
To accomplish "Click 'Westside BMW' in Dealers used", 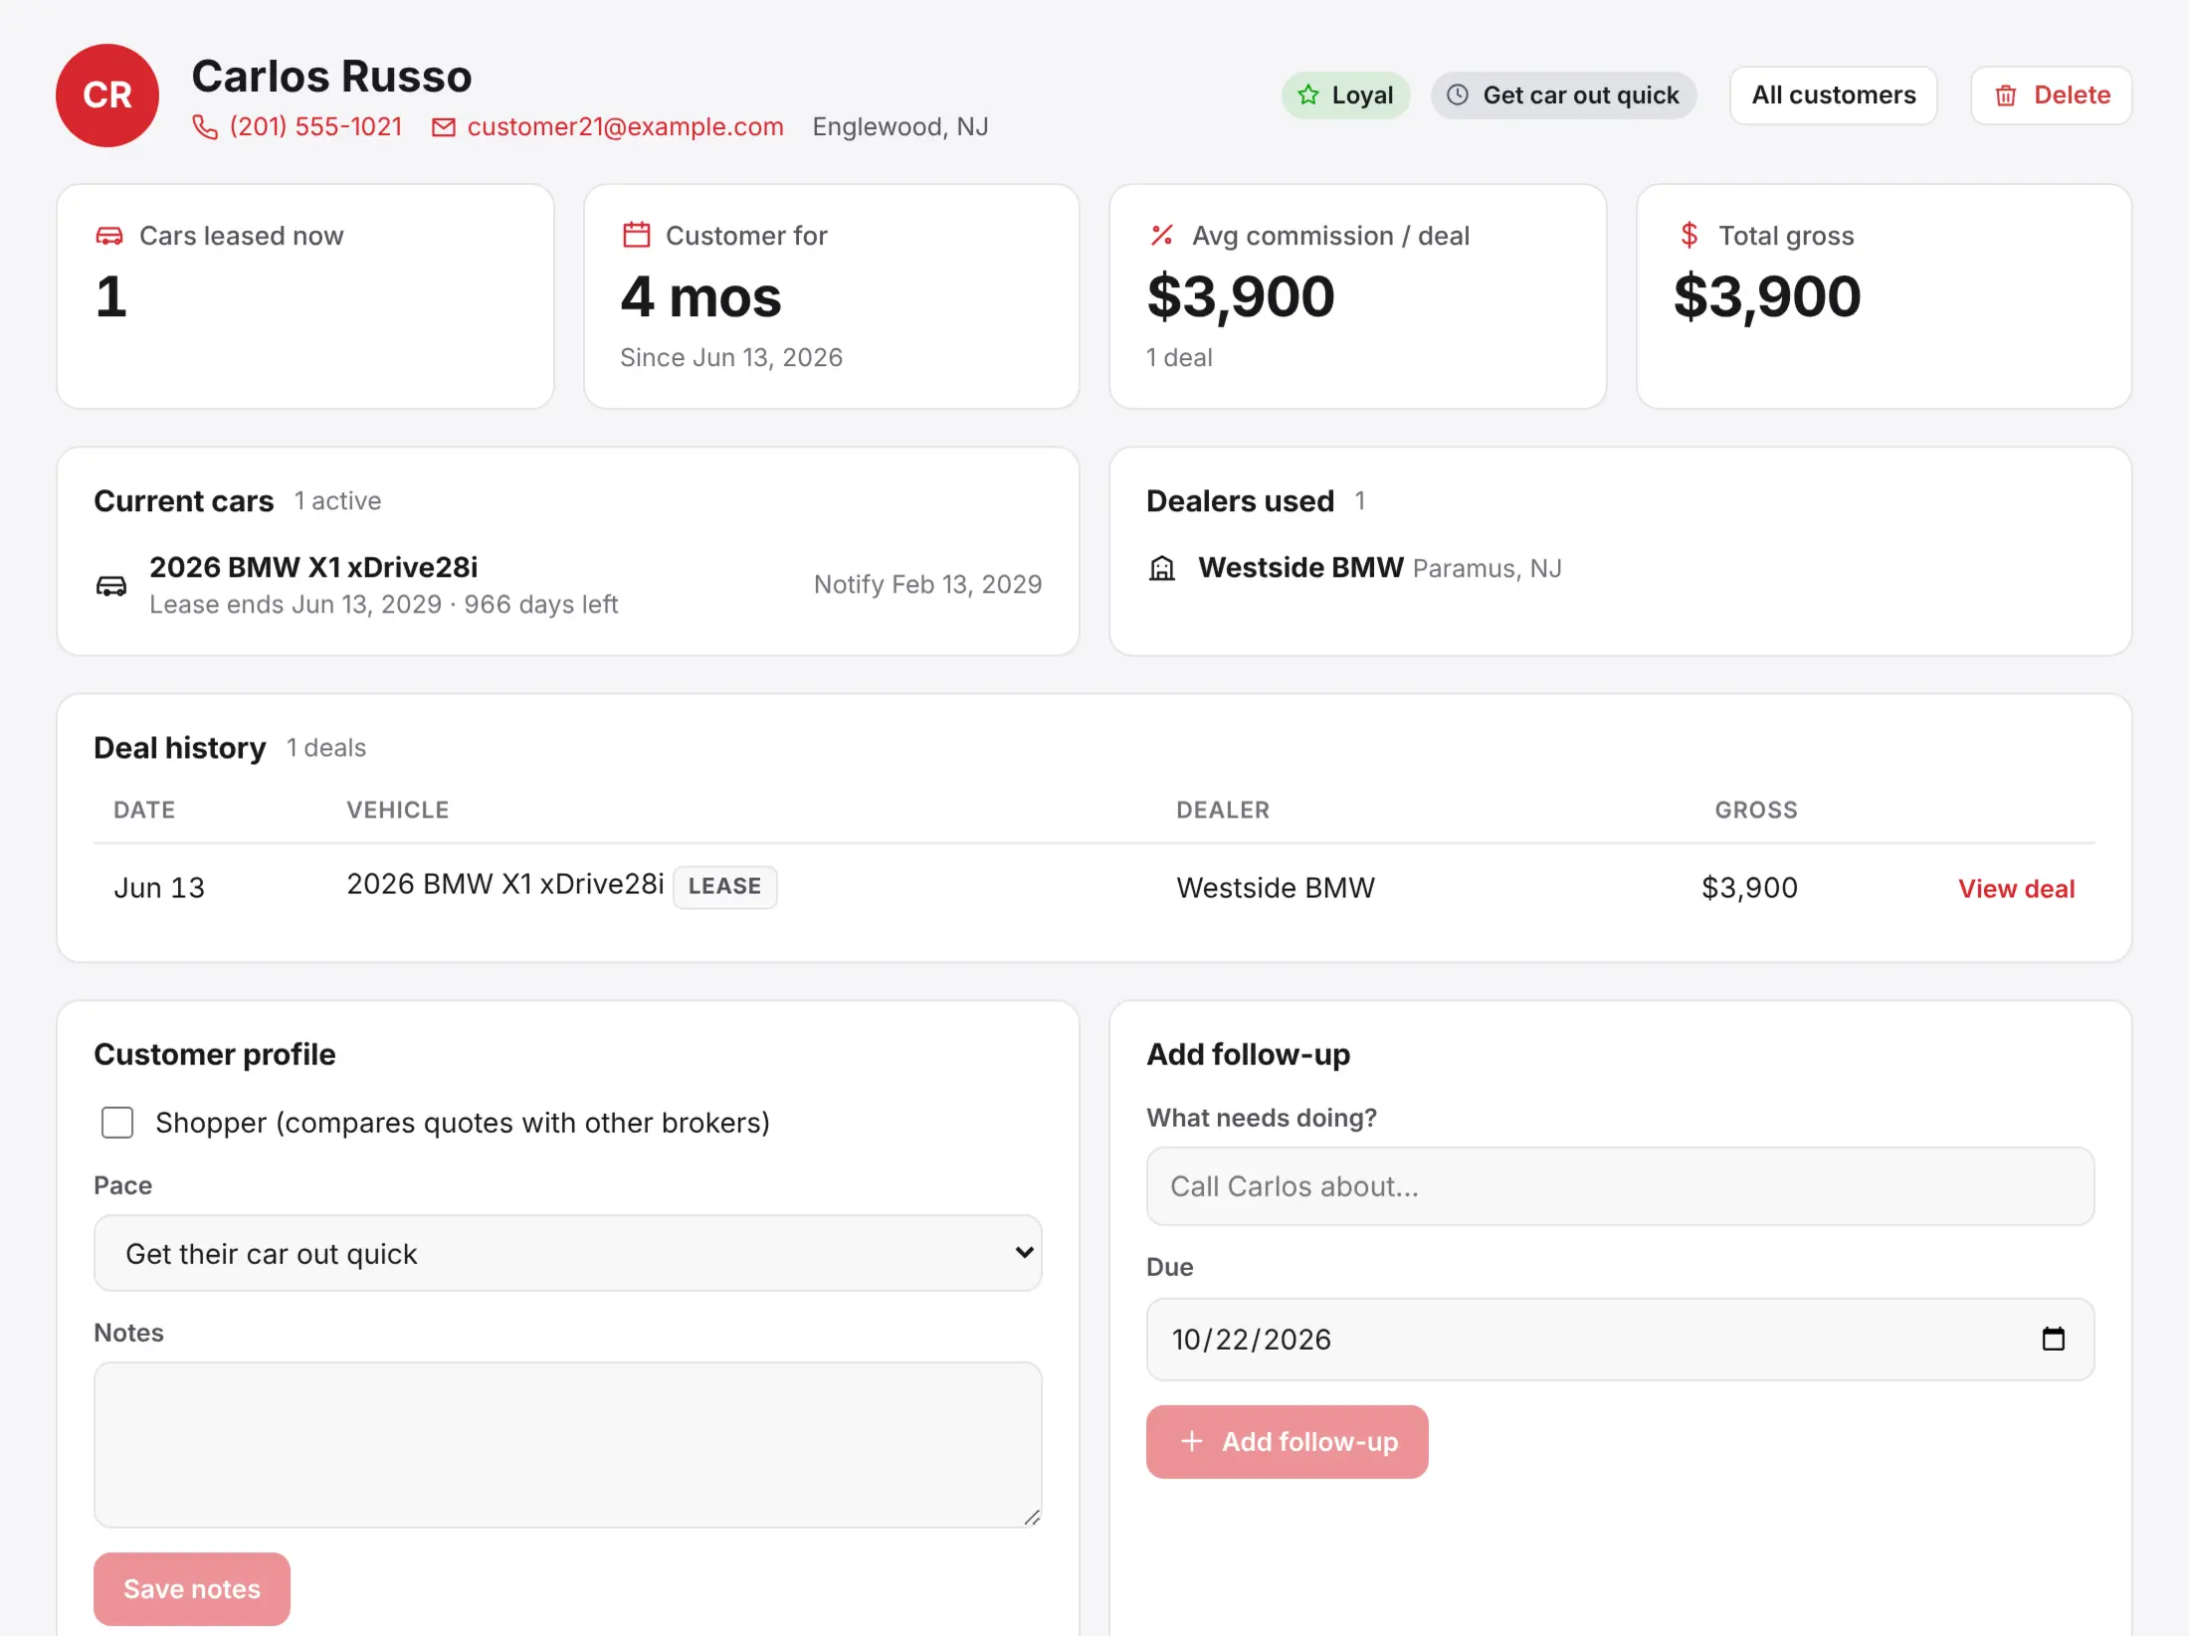I will (1301, 567).
